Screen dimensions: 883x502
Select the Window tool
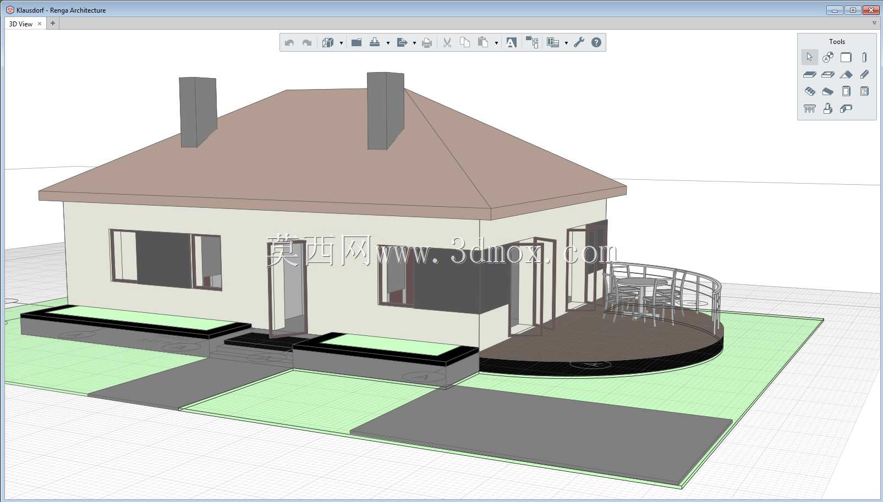[x=864, y=91]
